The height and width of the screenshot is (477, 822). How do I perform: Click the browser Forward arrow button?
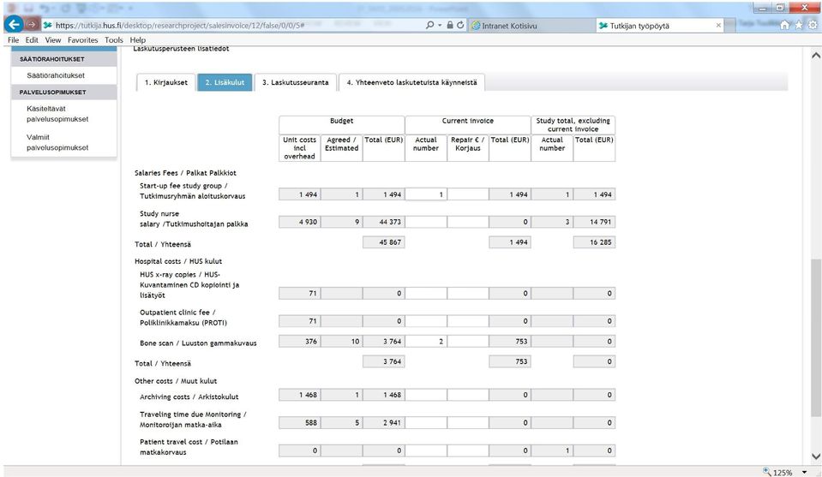click(x=33, y=25)
